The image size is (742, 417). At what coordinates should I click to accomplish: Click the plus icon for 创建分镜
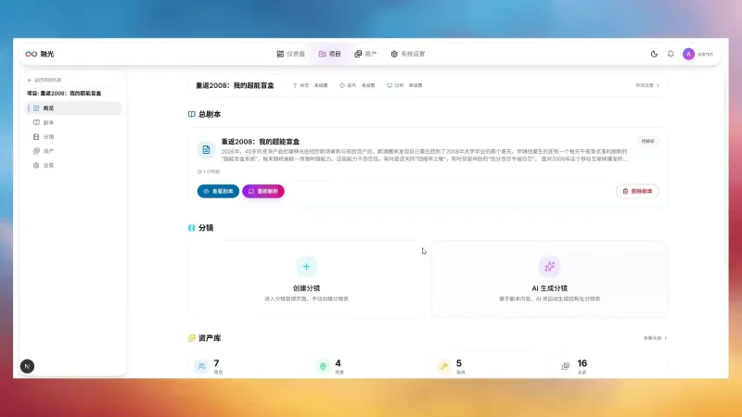point(306,267)
